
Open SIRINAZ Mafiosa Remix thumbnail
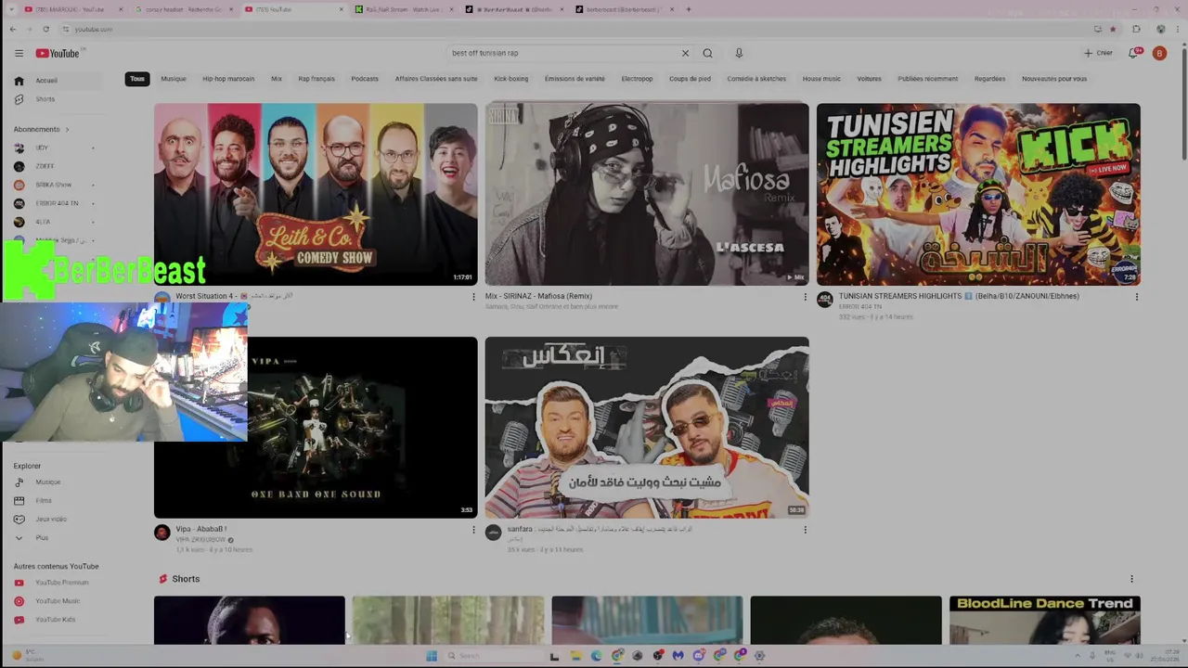647,194
